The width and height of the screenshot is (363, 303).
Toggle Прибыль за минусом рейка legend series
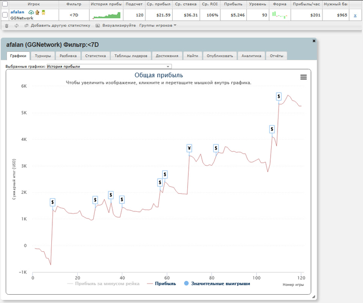coord(103,283)
